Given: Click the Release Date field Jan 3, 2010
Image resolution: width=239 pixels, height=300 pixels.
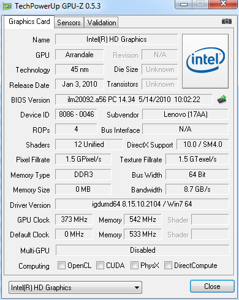Looking at the screenshot, I should [80, 84].
